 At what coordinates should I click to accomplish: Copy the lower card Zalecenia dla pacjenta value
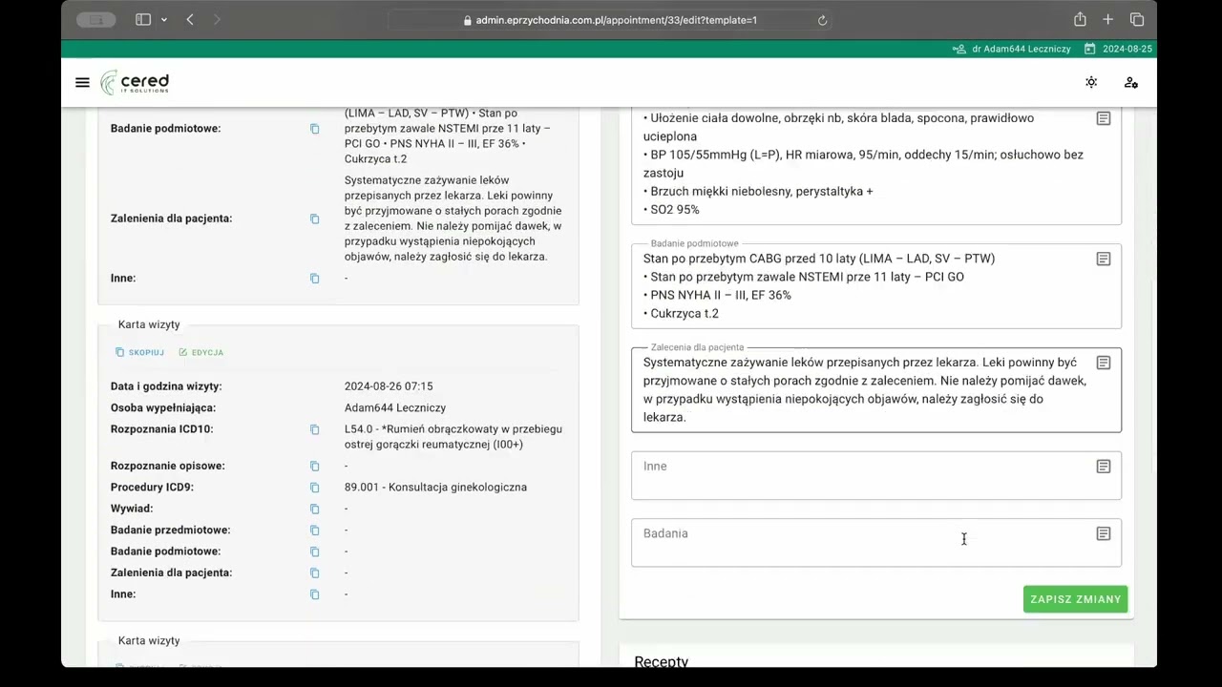(314, 572)
